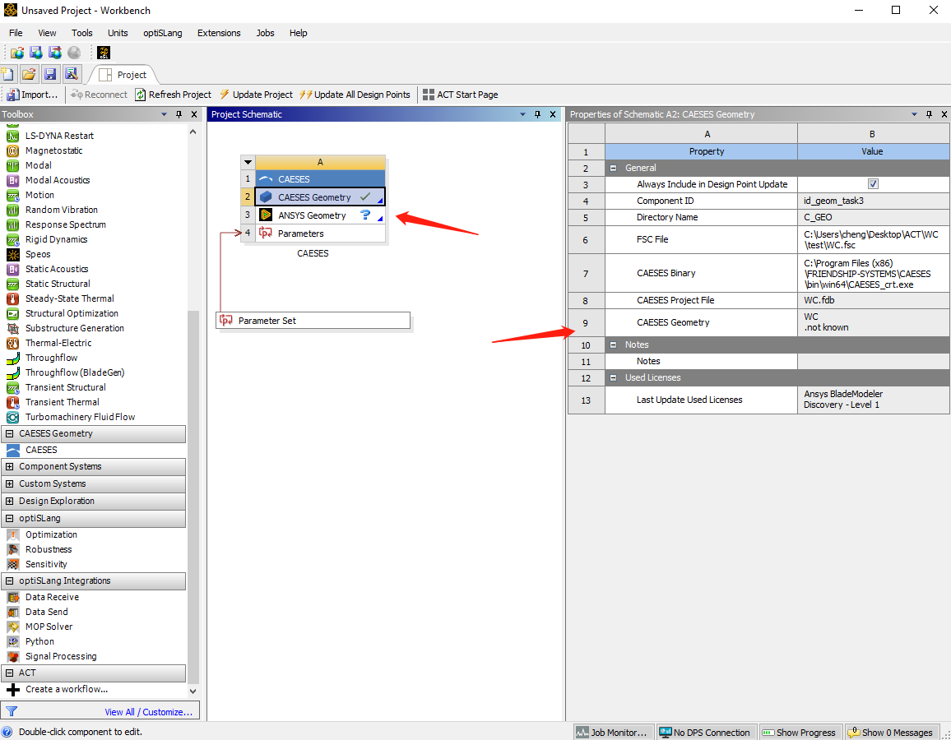Close the Properties of Schematic panel

coord(944,114)
